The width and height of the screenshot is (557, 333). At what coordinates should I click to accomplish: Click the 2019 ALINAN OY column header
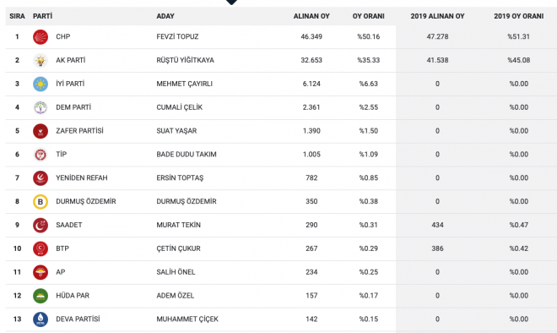[437, 16]
